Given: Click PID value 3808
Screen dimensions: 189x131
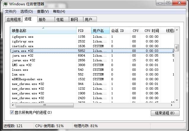Looking at the screenshot, I should point(81,65).
